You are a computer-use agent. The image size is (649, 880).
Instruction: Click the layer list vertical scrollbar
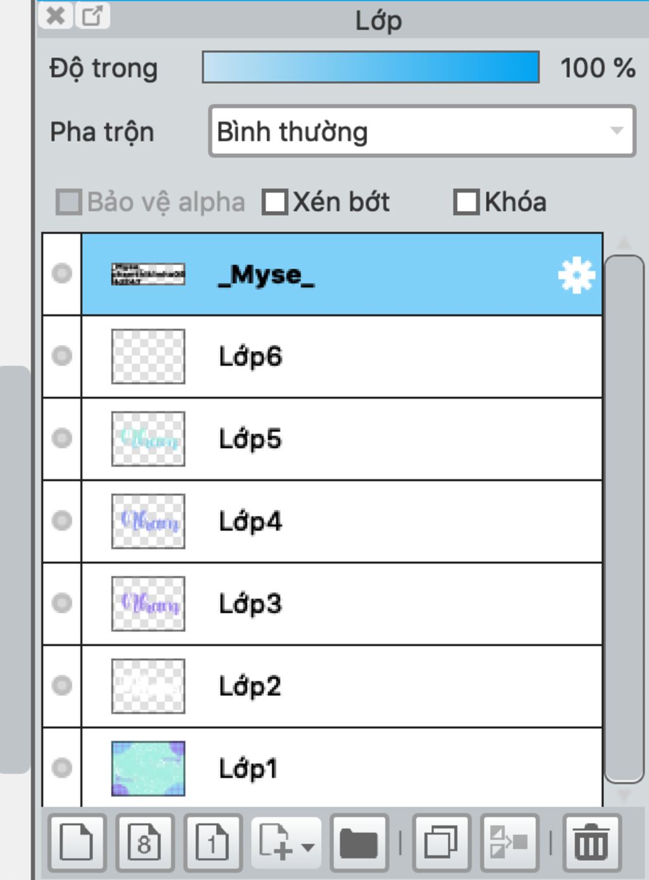coord(624,519)
